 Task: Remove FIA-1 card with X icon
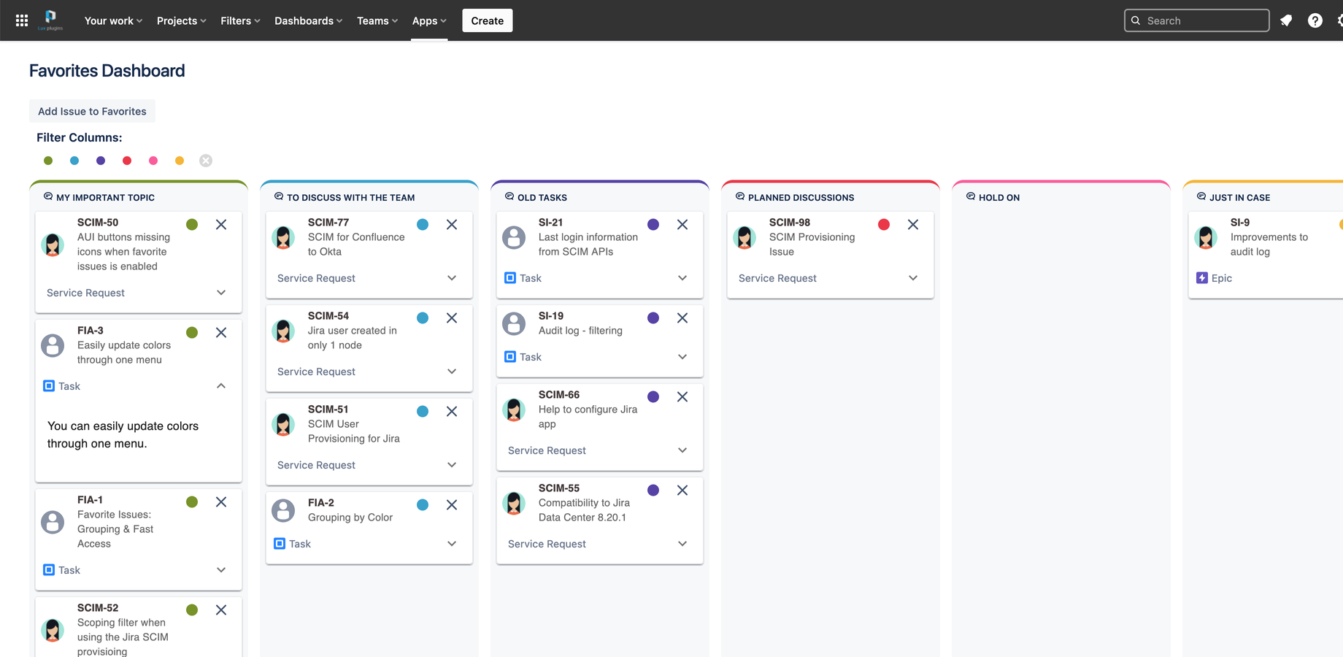tap(221, 502)
